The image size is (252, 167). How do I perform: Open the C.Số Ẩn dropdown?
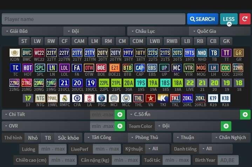tap(183, 115)
